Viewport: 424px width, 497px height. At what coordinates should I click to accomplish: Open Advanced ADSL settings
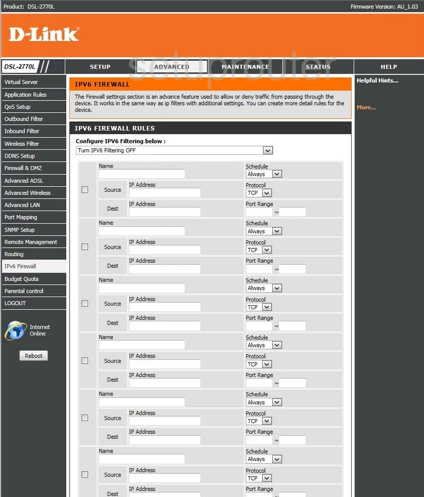tap(34, 181)
